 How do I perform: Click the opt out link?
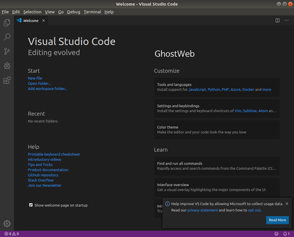click(254, 210)
